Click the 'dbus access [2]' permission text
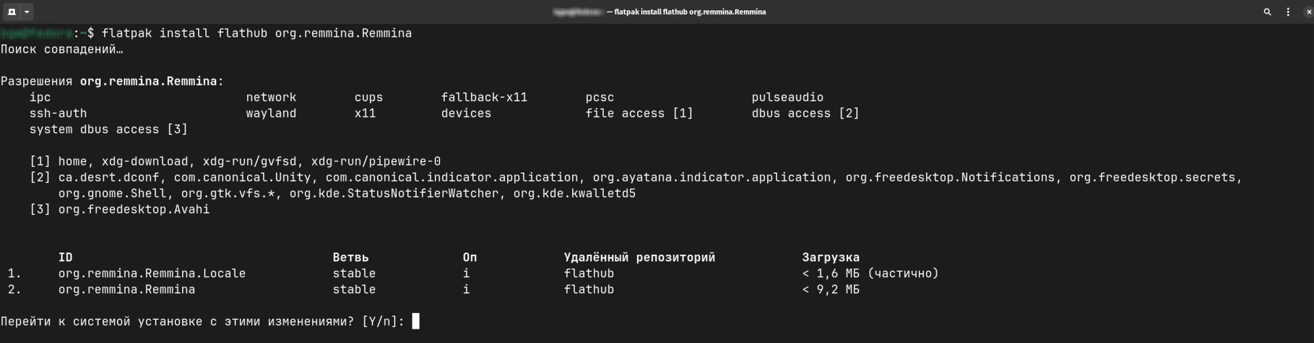The image size is (1314, 343). [x=805, y=114]
